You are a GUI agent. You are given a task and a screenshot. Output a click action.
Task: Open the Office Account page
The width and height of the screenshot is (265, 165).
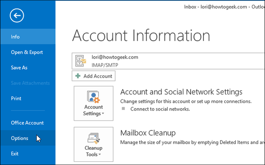pyautogui.click(x=28, y=123)
